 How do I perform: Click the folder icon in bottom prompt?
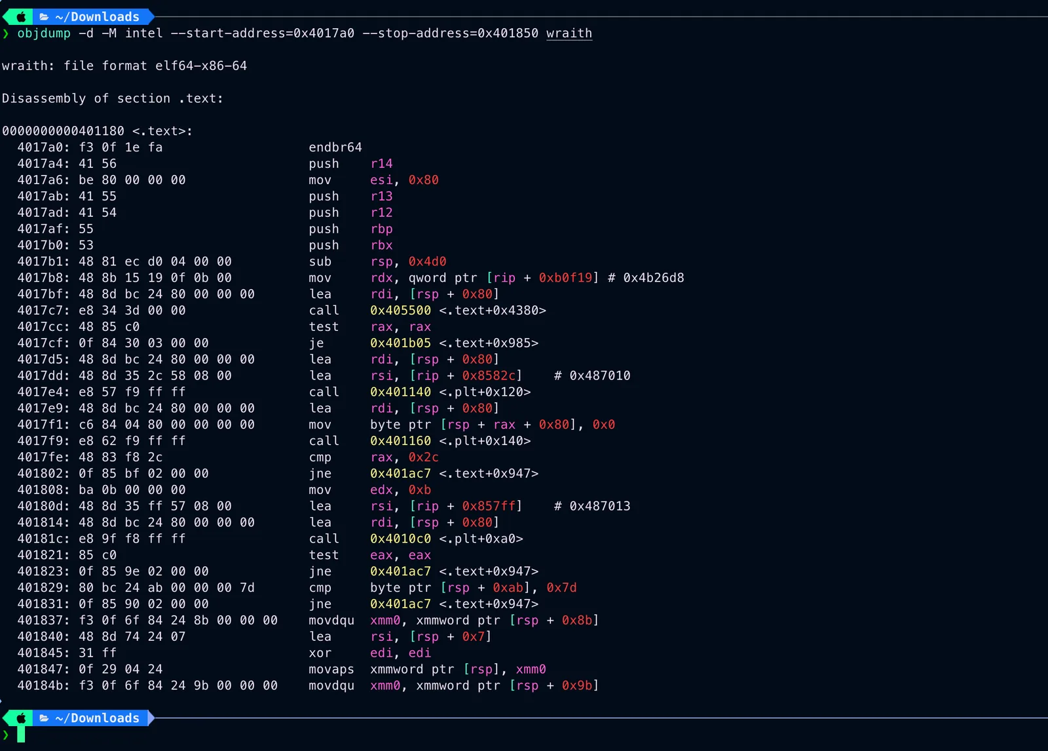coord(44,718)
